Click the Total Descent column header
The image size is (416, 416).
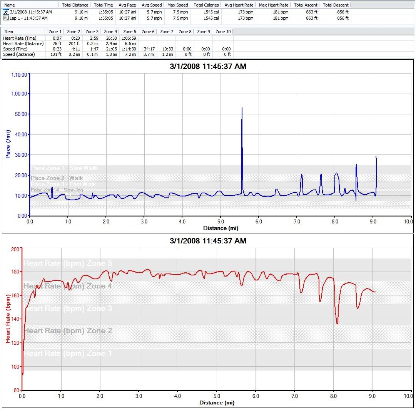tap(336, 5)
